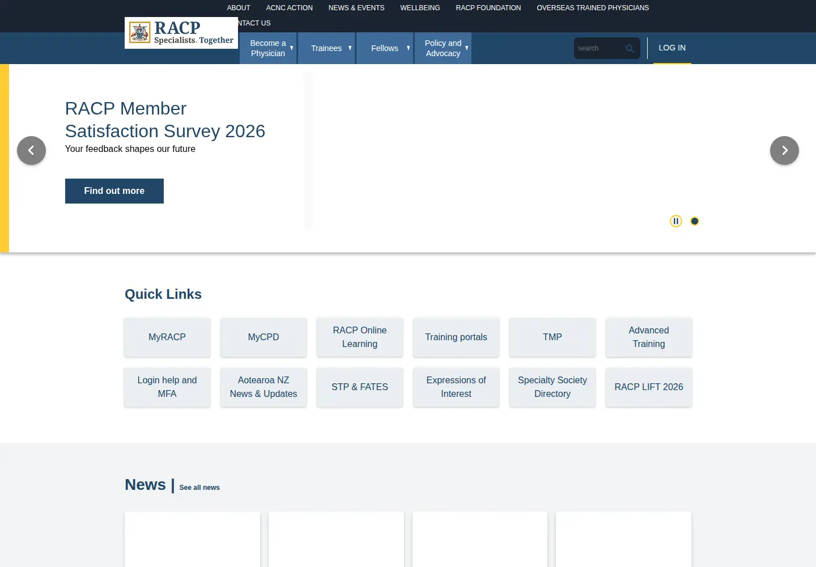
Task: Open Overseas Trained Physicians link
Action: pyautogui.click(x=593, y=8)
